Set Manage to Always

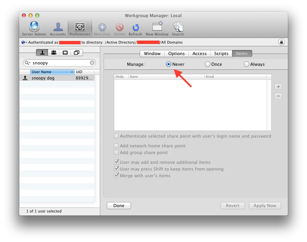(x=246, y=64)
